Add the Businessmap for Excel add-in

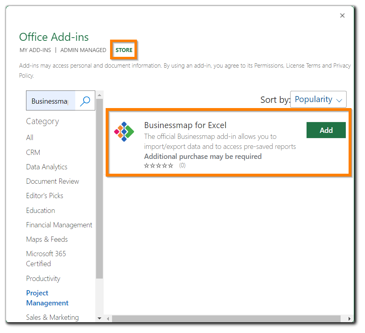point(326,130)
